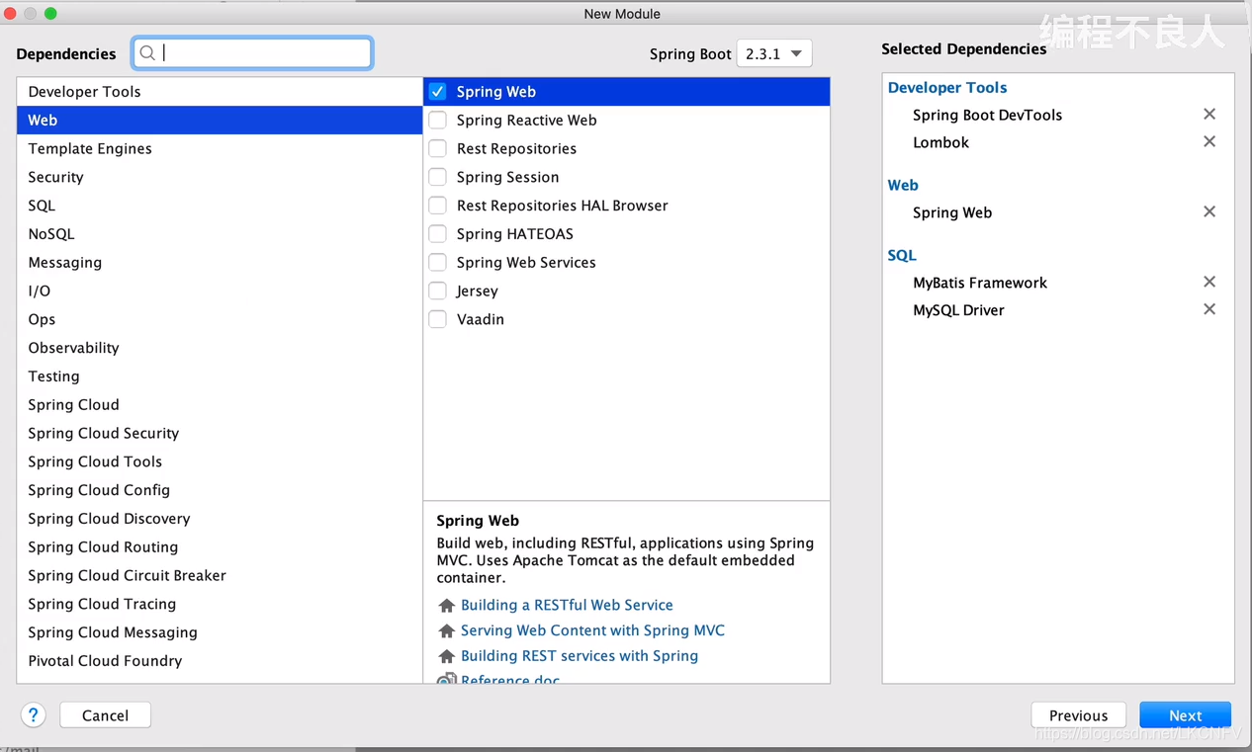Select the Web category
The height and width of the screenshot is (752, 1252).
(x=220, y=121)
